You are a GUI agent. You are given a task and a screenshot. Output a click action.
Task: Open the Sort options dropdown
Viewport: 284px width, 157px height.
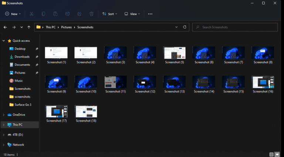[x=109, y=14]
